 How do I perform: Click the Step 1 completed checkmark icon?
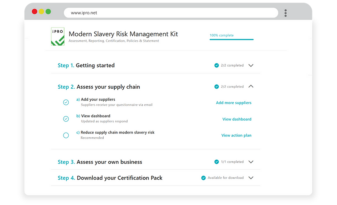216,65
